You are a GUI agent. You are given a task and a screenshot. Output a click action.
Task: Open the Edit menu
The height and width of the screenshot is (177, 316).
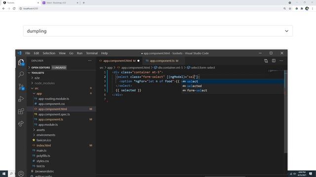click(37, 53)
